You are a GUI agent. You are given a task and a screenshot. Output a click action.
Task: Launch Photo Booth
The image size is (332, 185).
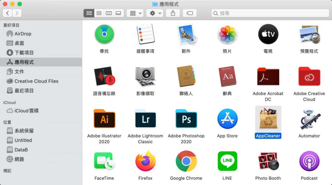268,161
